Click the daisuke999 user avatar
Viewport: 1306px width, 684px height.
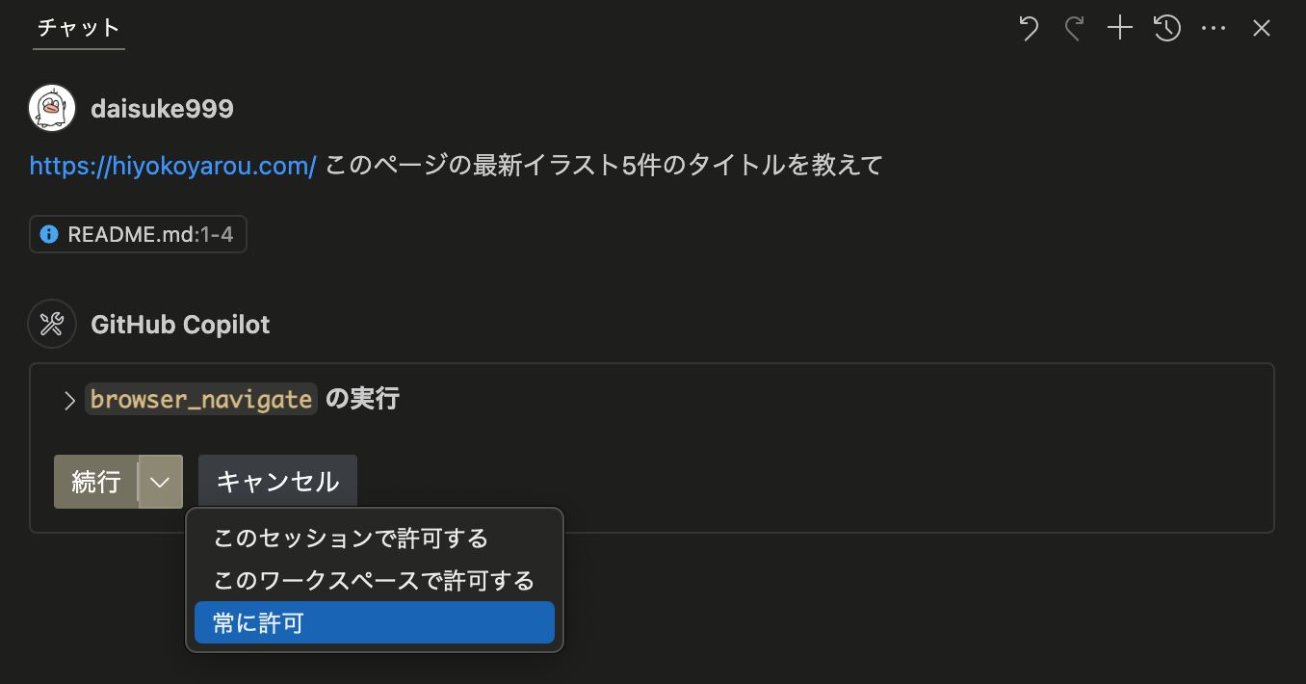click(52, 108)
